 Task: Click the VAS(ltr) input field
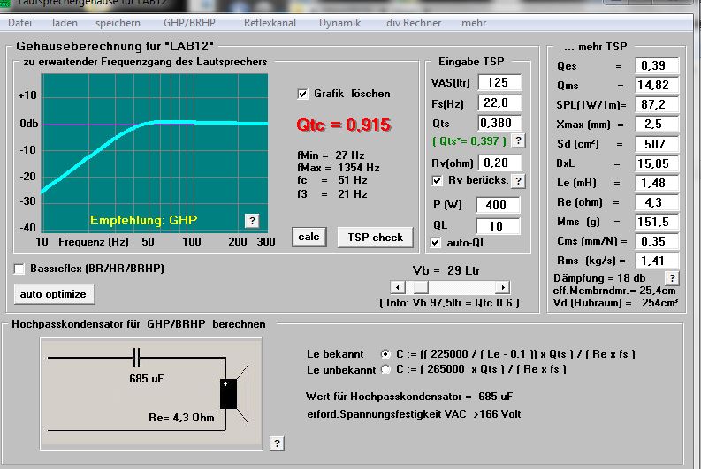pyautogui.click(x=499, y=82)
